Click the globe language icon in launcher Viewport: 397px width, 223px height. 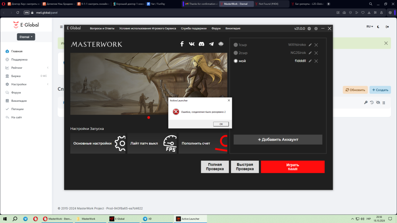coord(309,29)
